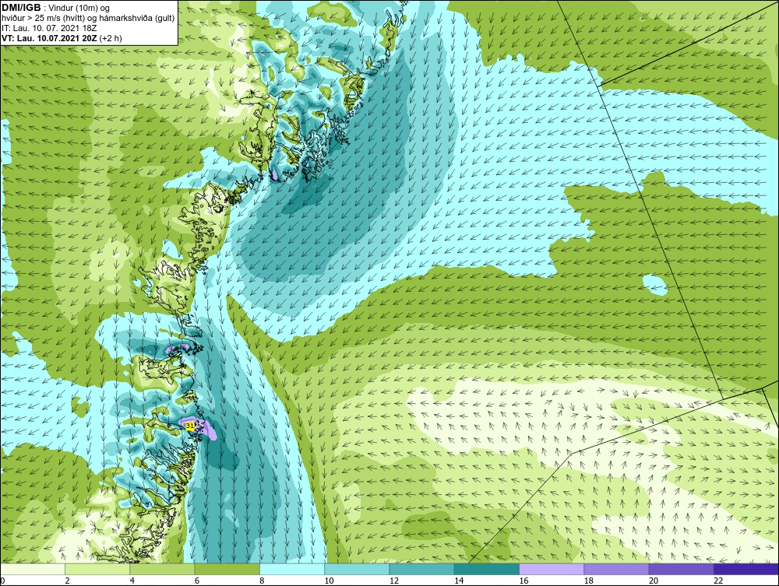Click the legend label '8'
This screenshot has width=779, height=586.
(x=262, y=581)
